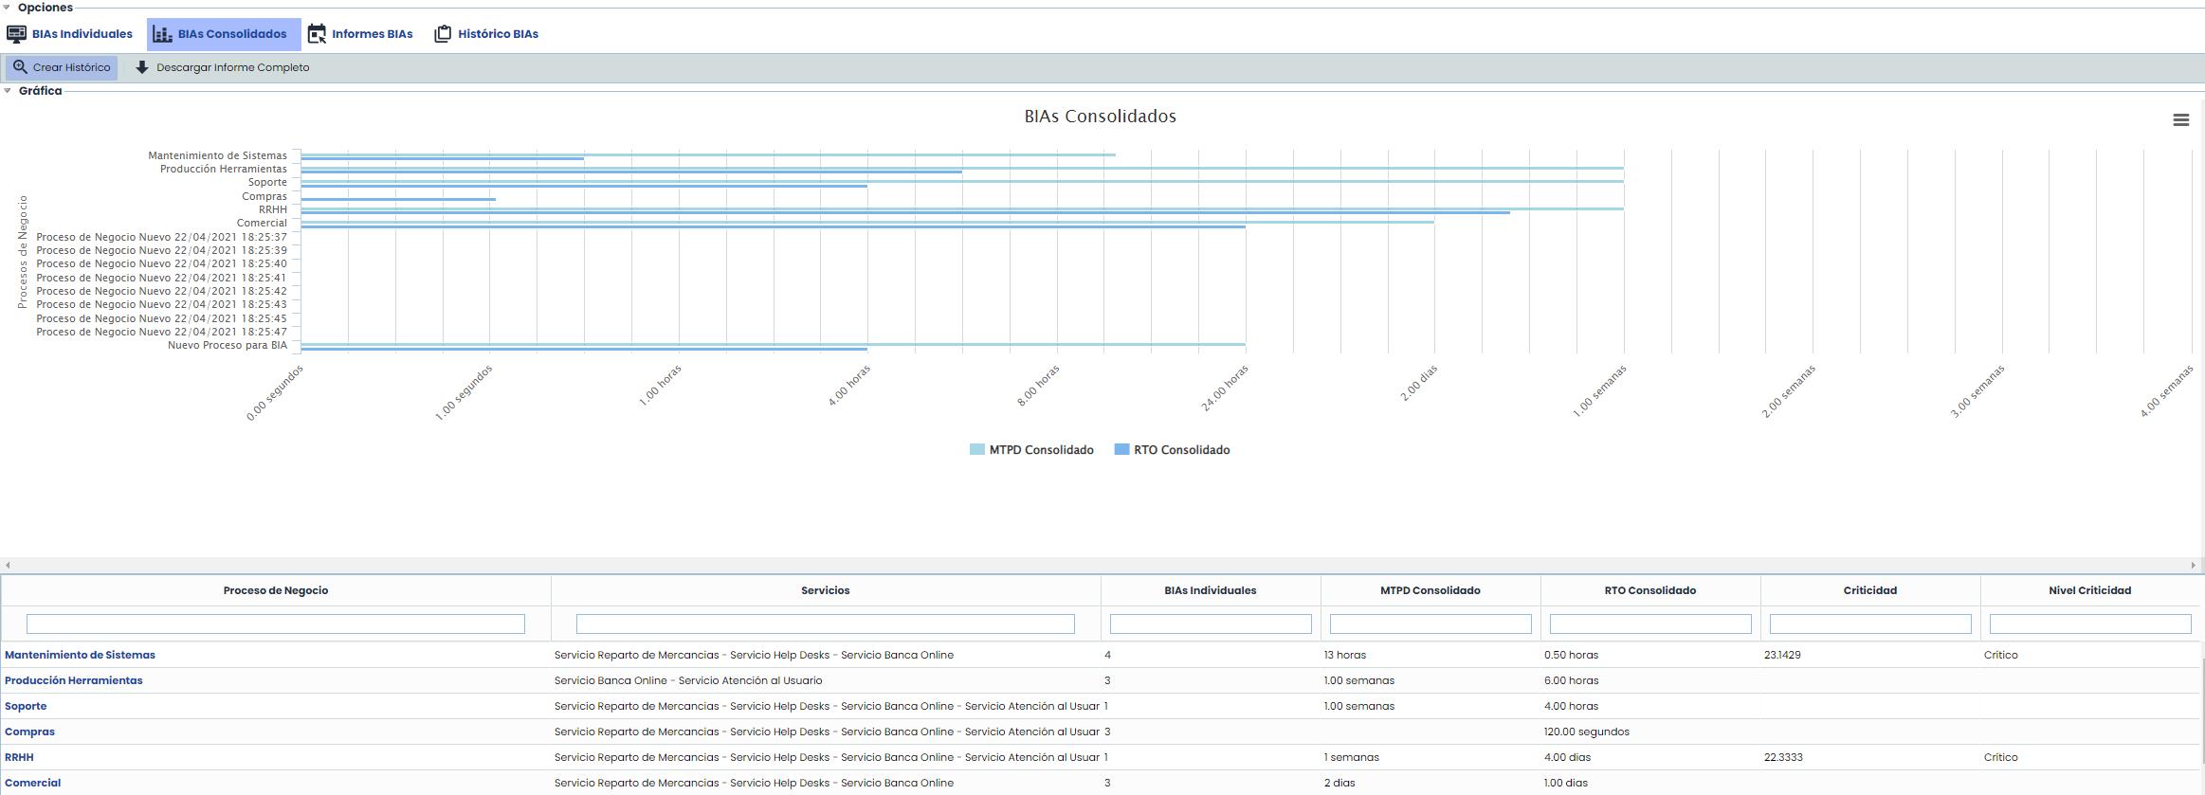Open the chart hamburger context menu
The height and width of the screenshot is (795, 2205).
(x=2180, y=120)
